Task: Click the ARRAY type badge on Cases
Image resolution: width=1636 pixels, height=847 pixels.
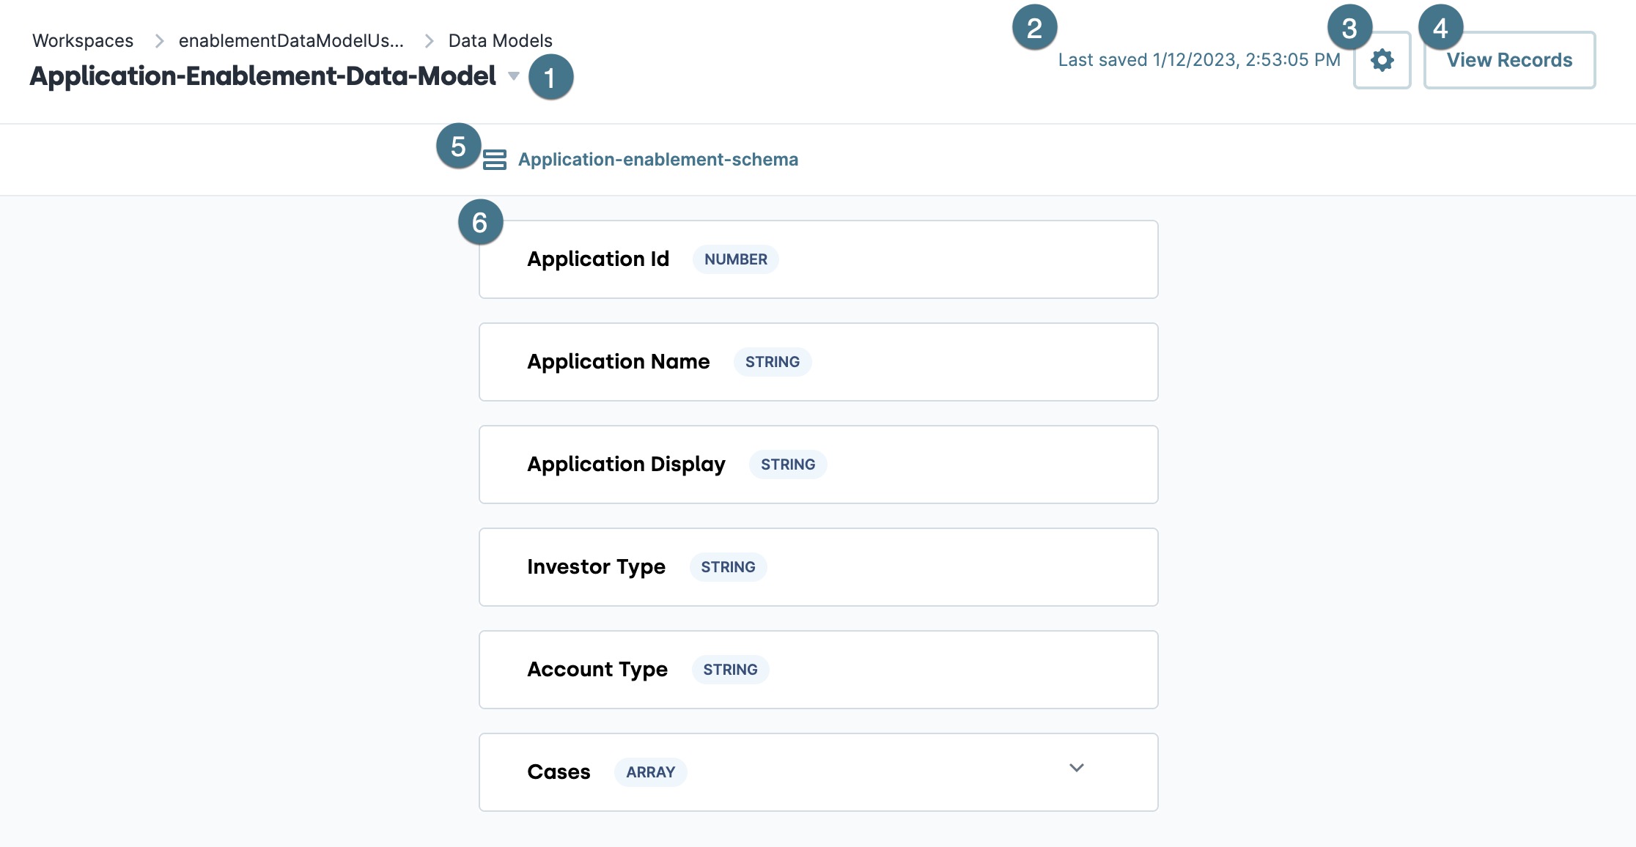Action: click(x=651, y=772)
